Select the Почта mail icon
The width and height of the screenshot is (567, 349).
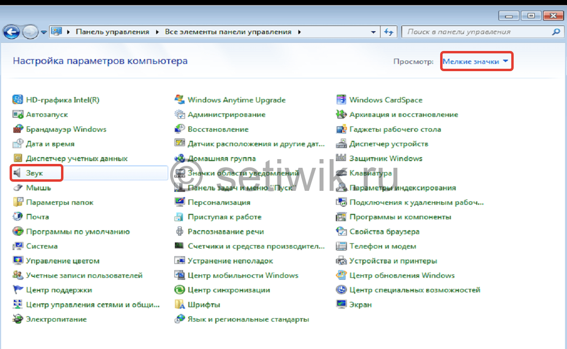(17, 217)
